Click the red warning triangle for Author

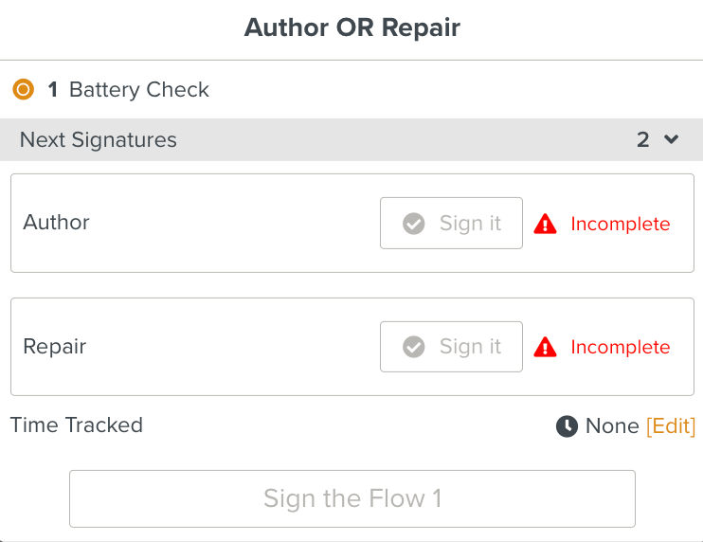(546, 224)
